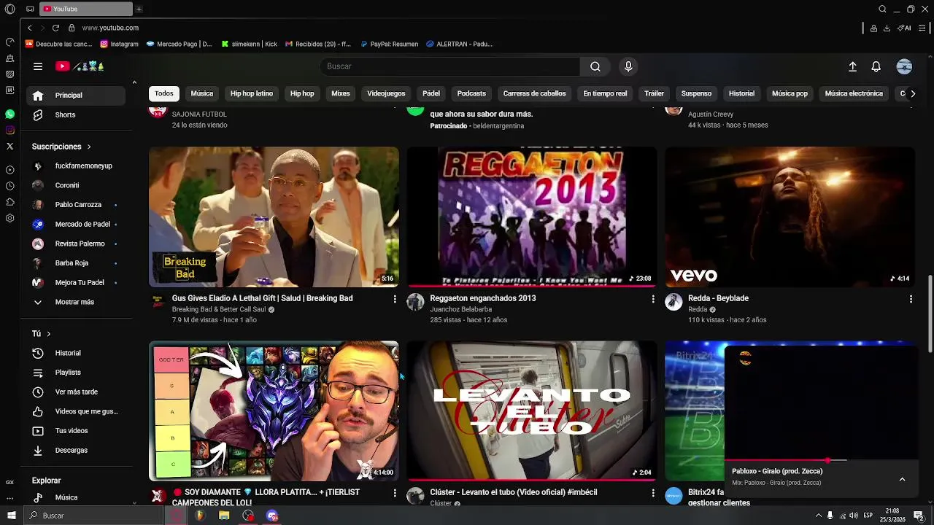Click the YouTube search input field
The width and height of the screenshot is (934, 525).
point(450,66)
